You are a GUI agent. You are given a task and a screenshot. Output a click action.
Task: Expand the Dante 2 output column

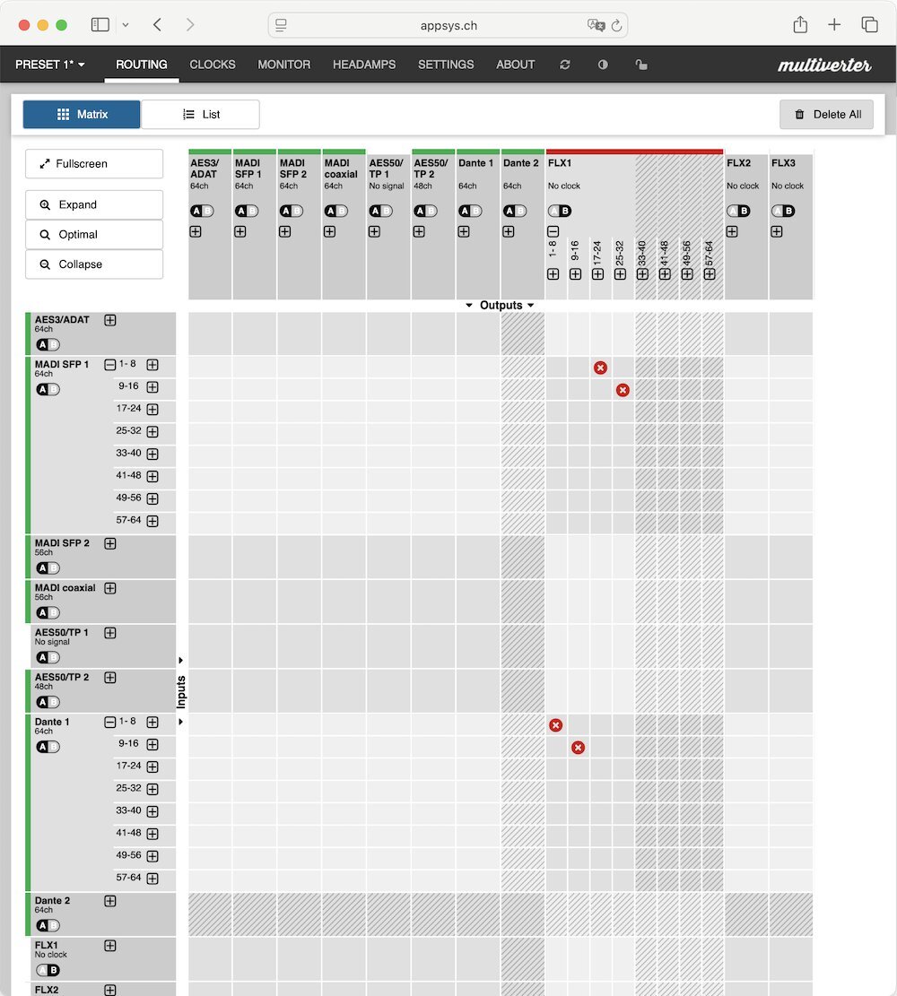509,232
